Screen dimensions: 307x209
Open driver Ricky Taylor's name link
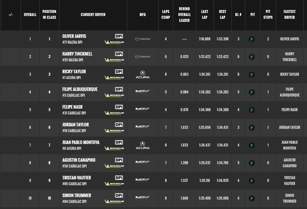click(x=74, y=71)
